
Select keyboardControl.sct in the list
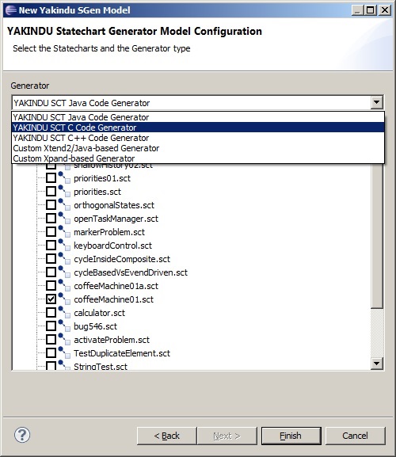[112, 246]
